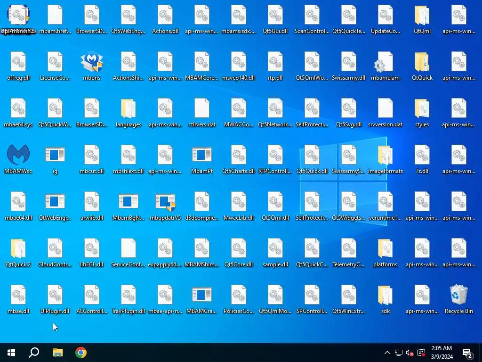Select the TrayPlugin.dll file
The width and height of the screenshot is (482, 362).
pos(128,295)
